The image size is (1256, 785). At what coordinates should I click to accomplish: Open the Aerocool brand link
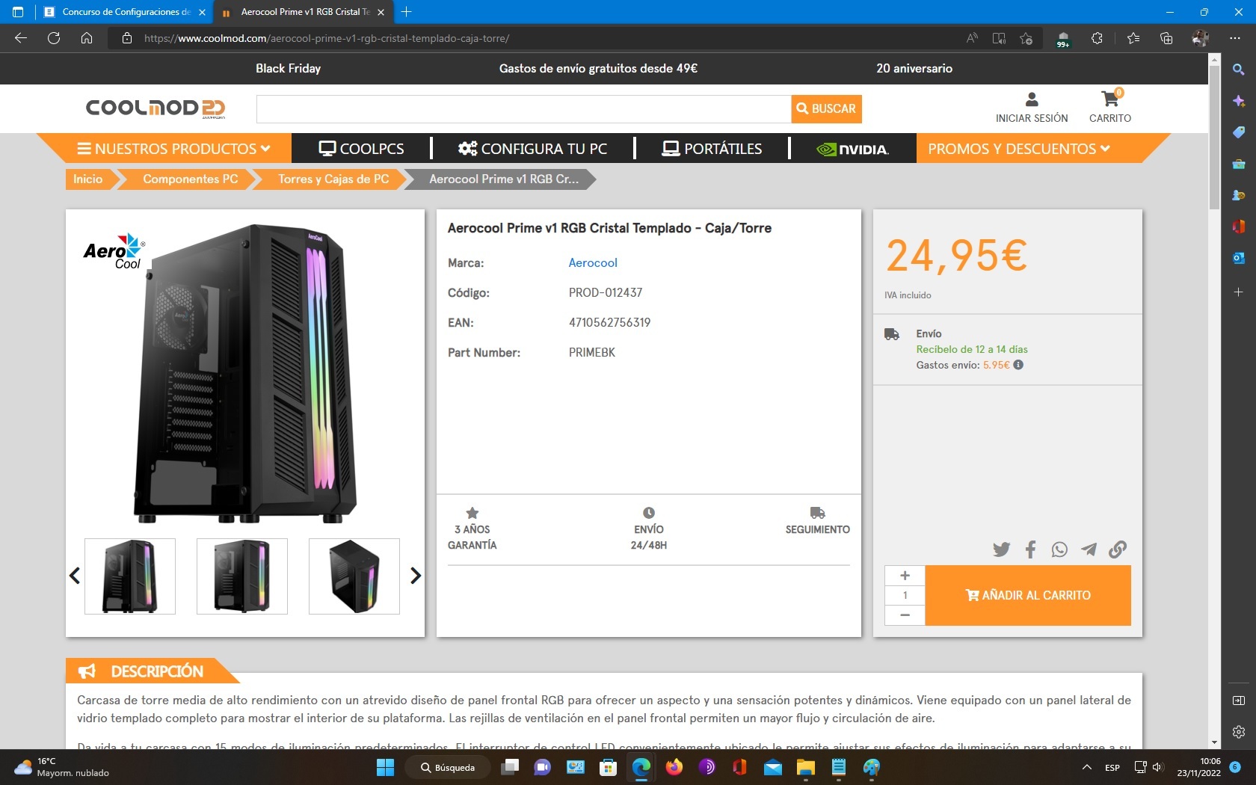[x=593, y=263]
